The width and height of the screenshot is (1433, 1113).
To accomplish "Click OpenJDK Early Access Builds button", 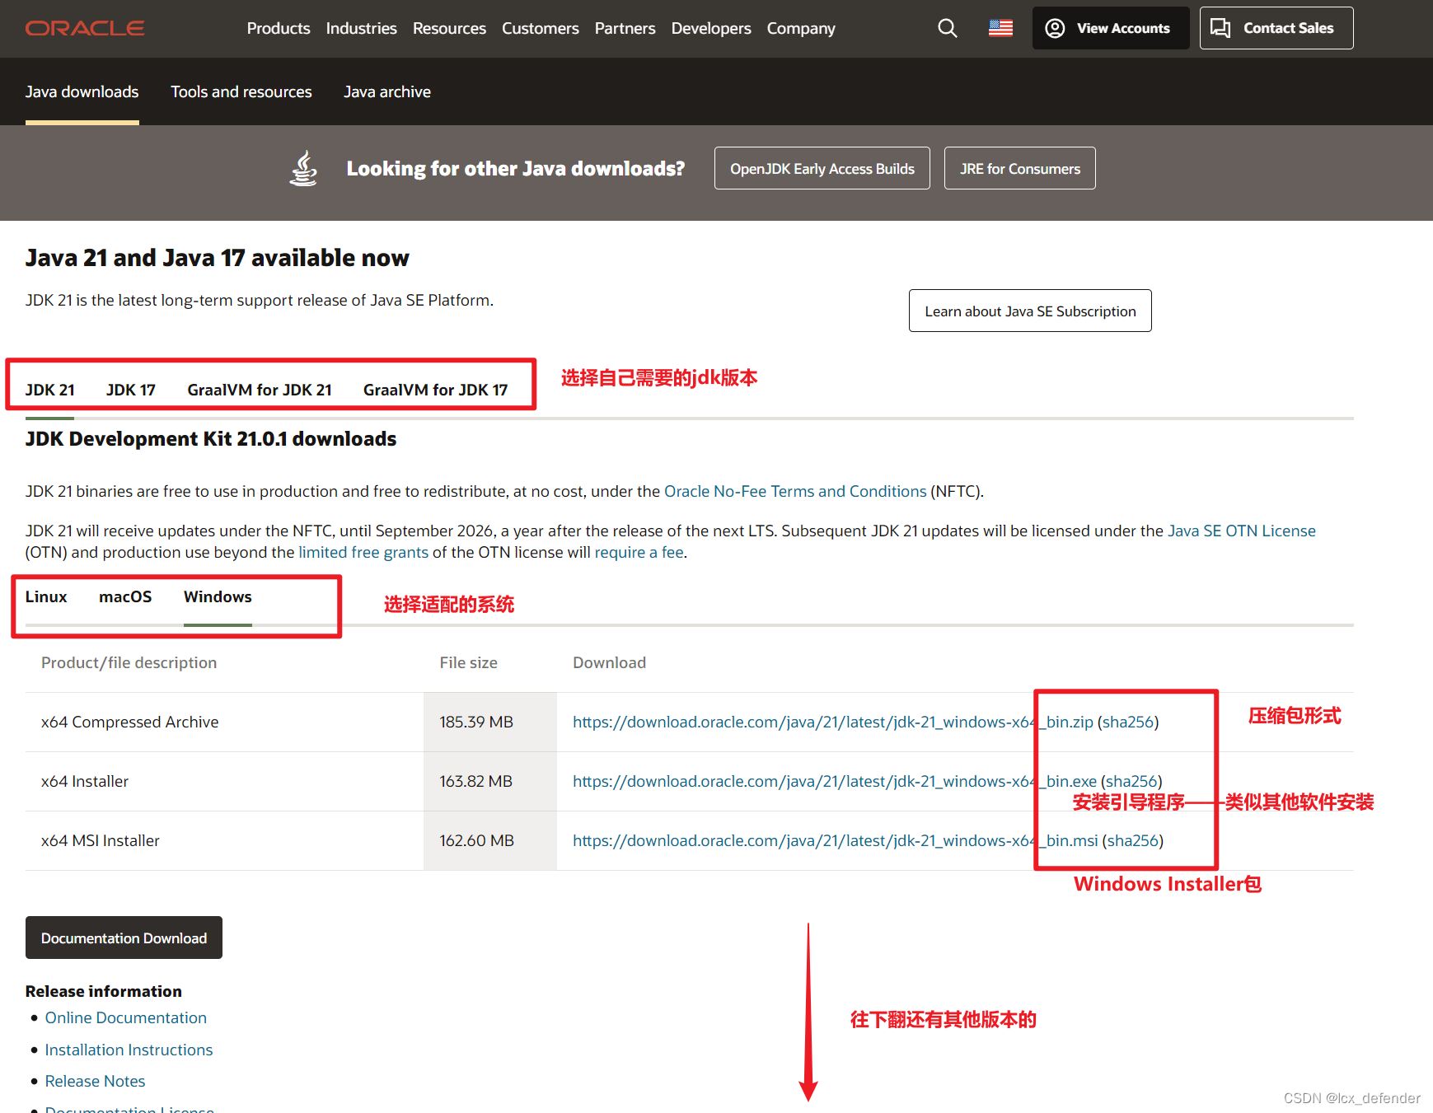I will click(x=822, y=168).
